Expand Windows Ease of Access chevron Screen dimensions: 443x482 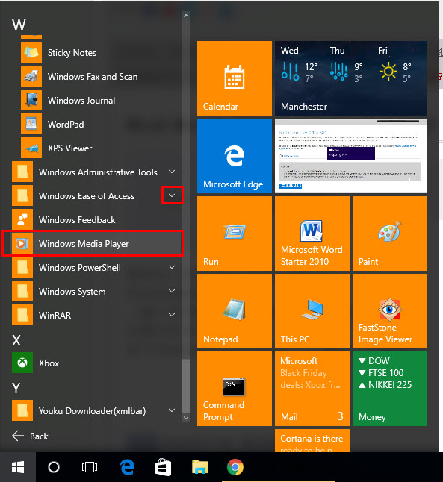[x=172, y=195]
